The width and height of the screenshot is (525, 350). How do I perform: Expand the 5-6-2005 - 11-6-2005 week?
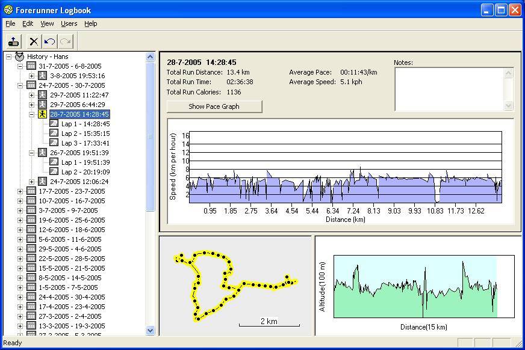[x=20, y=240]
